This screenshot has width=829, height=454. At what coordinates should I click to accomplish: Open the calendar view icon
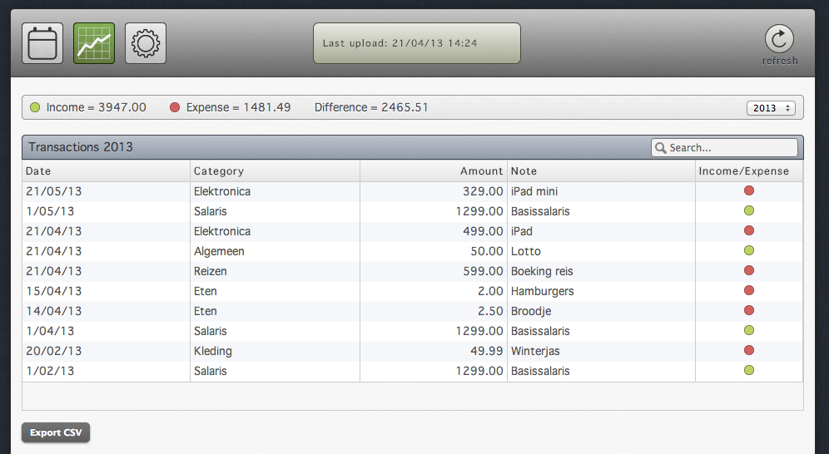pos(42,43)
